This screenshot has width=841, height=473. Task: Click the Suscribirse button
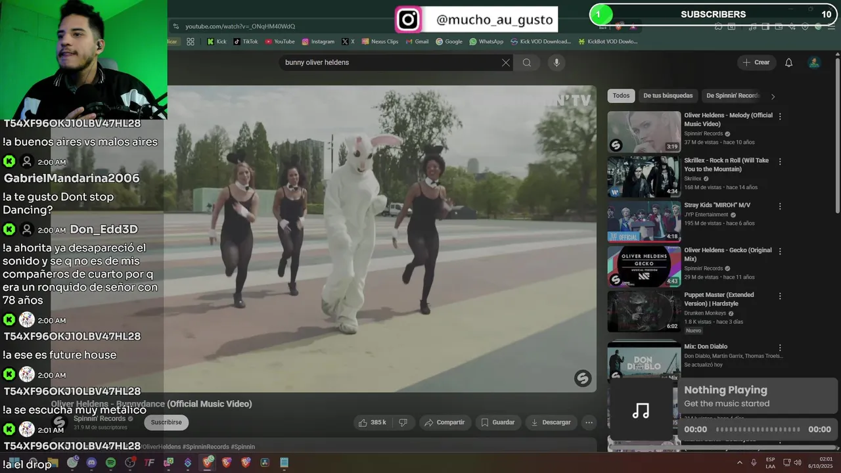point(166,422)
